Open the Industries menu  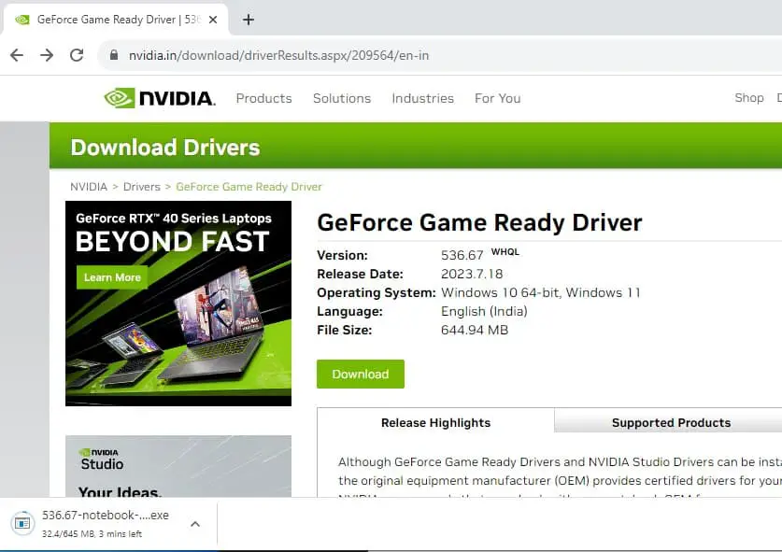coord(422,98)
